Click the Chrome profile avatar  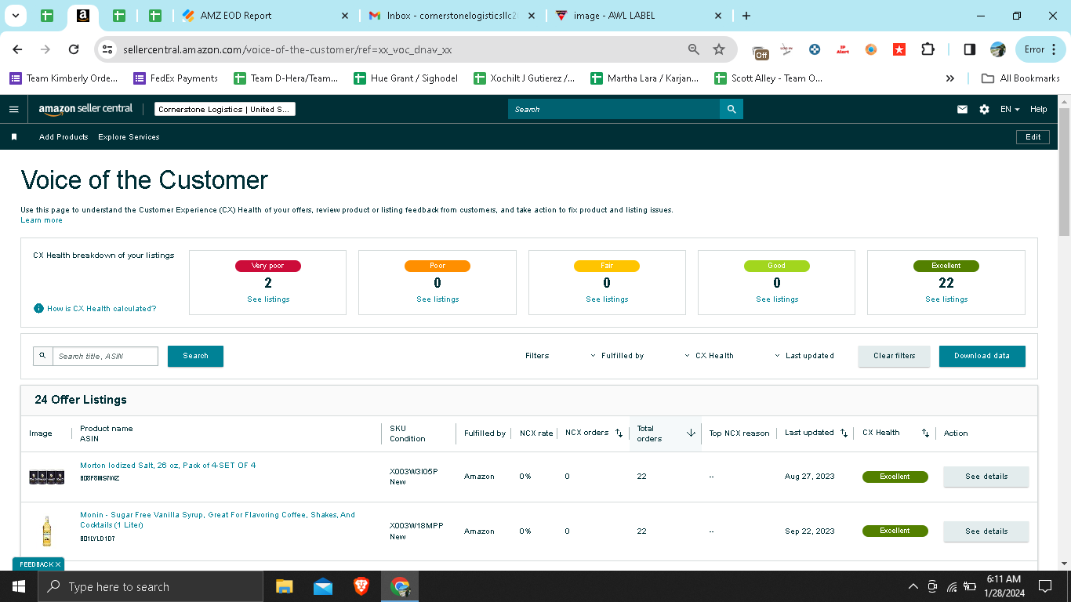coord(998,49)
